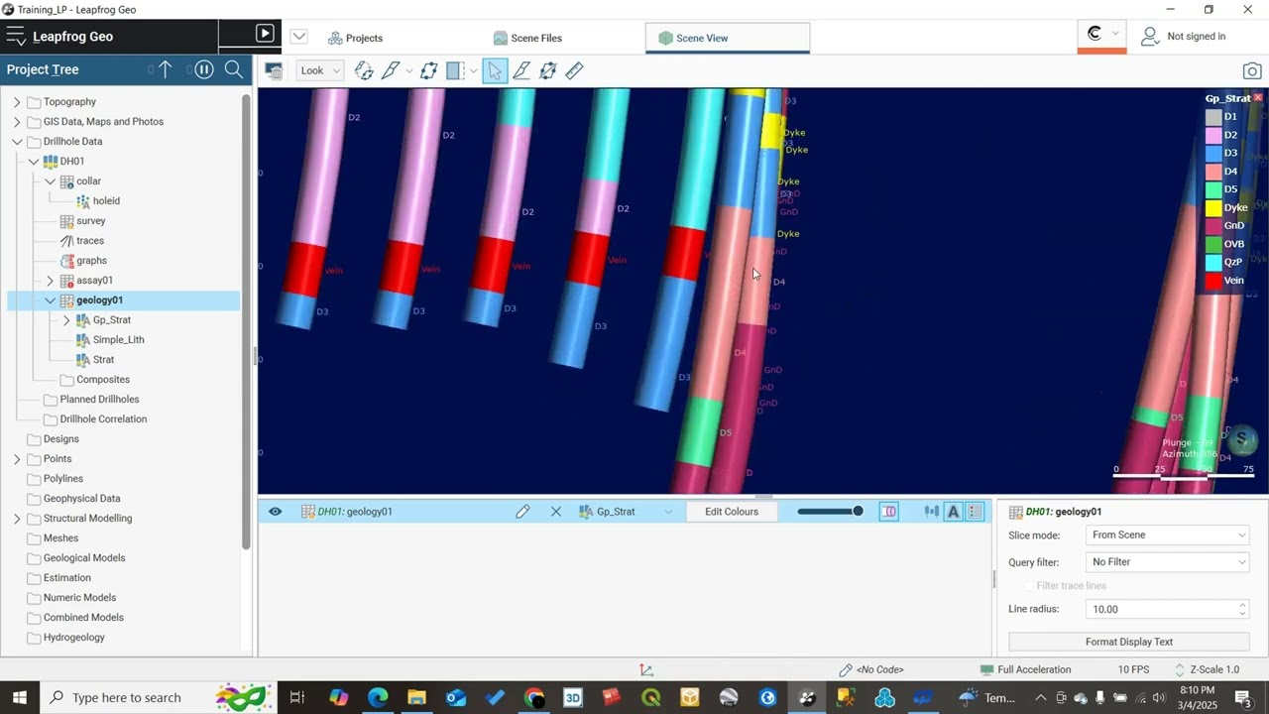Click the draw plane line tool
Image resolution: width=1269 pixels, height=714 pixels.
pyautogui.click(x=520, y=71)
